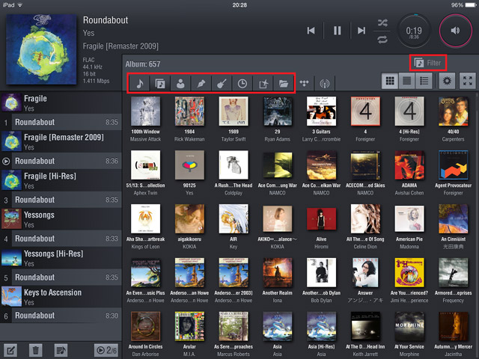
Task: Click the playlist edit pencil icon
Action: 11,349
